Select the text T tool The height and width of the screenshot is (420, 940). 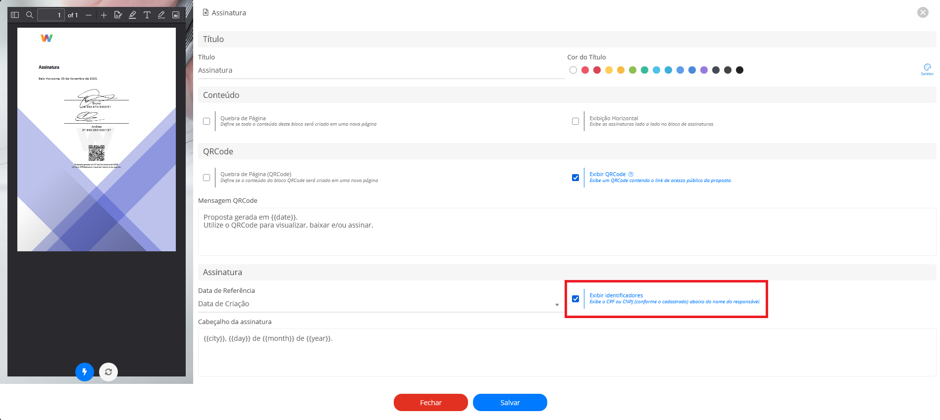coord(147,15)
